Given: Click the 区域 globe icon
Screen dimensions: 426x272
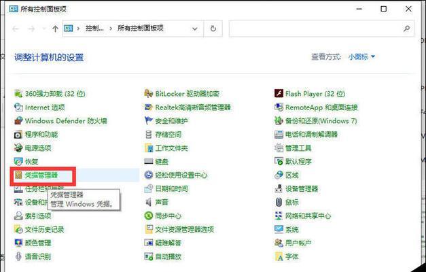Looking at the screenshot, I should [x=279, y=175].
